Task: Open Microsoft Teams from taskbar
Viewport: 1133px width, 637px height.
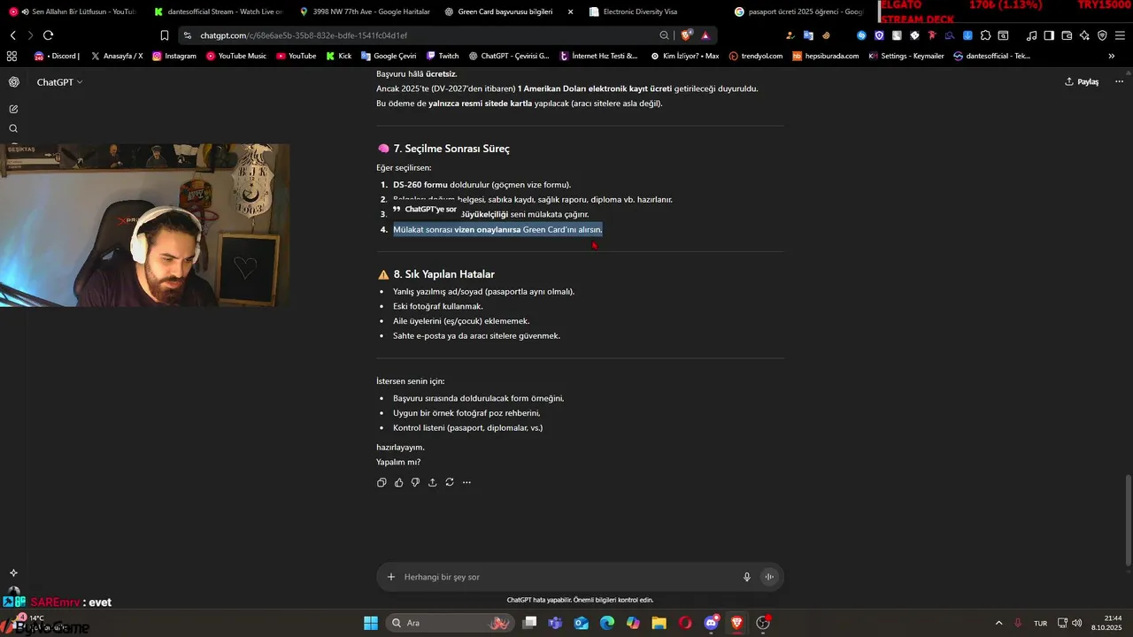Action: coord(555,623)
